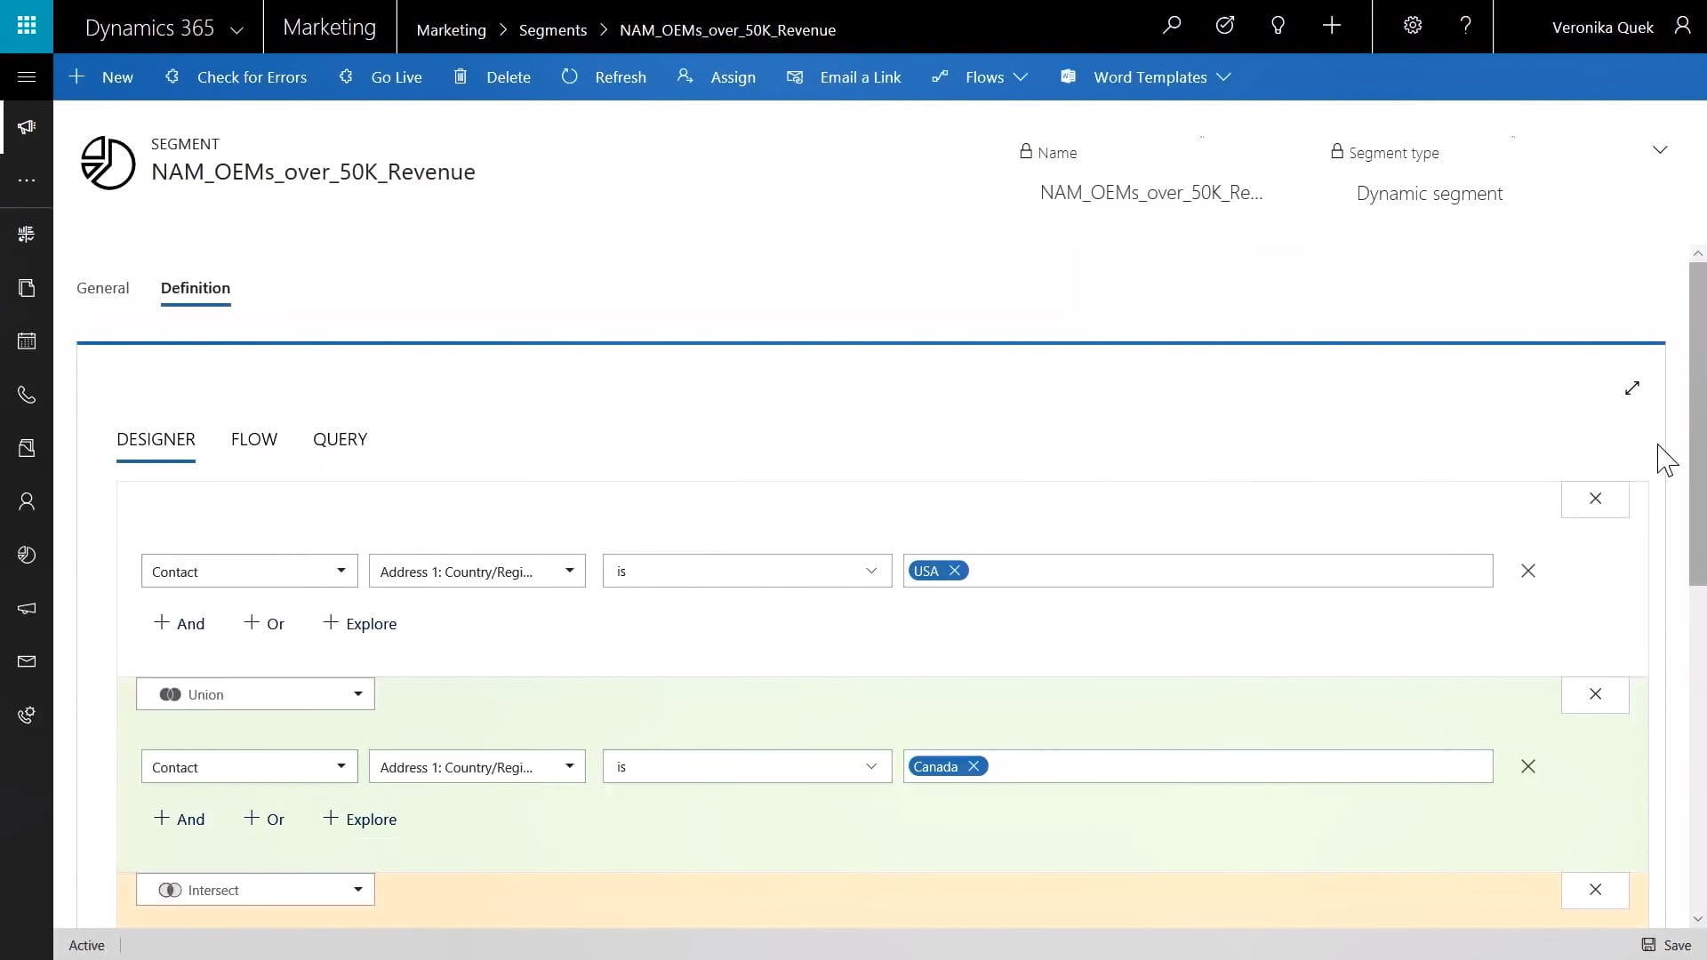Click the lightbulb assistant icon
The width and height of the screenshot is (1707, 960).
click(1278, 26)
